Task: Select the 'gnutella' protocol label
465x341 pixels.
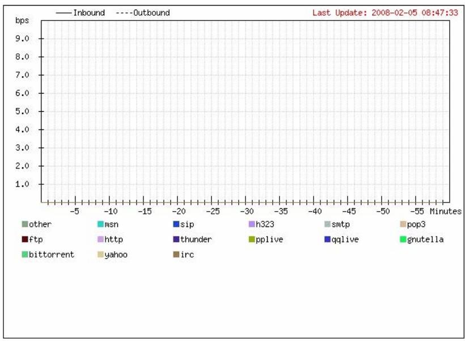Action: [x=425, y=239]
